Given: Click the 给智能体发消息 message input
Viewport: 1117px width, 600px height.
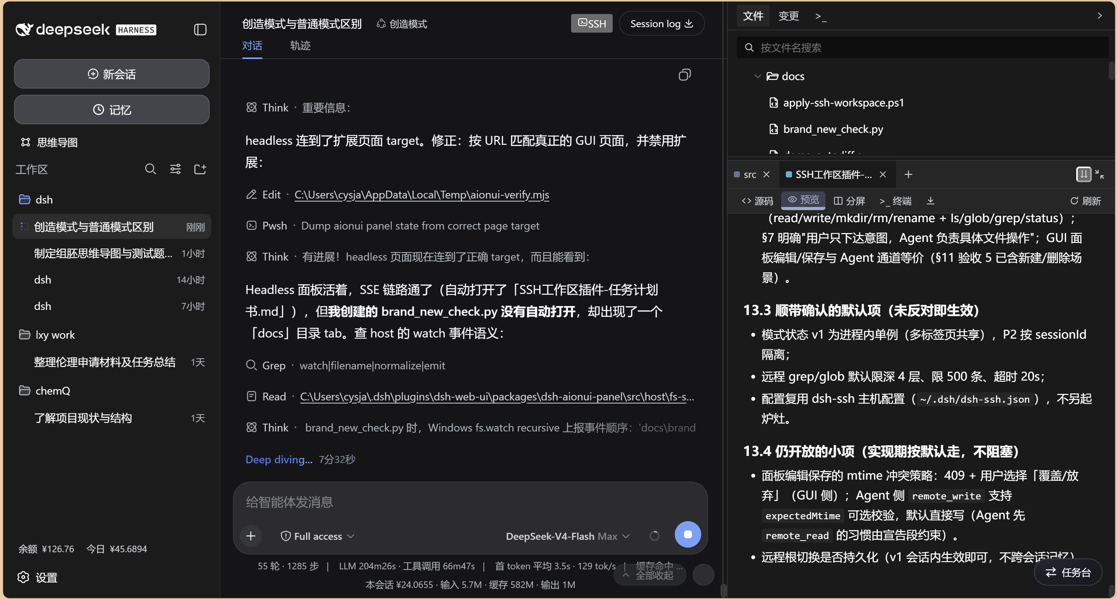Looking at the screenshot, I should (471, 503).
